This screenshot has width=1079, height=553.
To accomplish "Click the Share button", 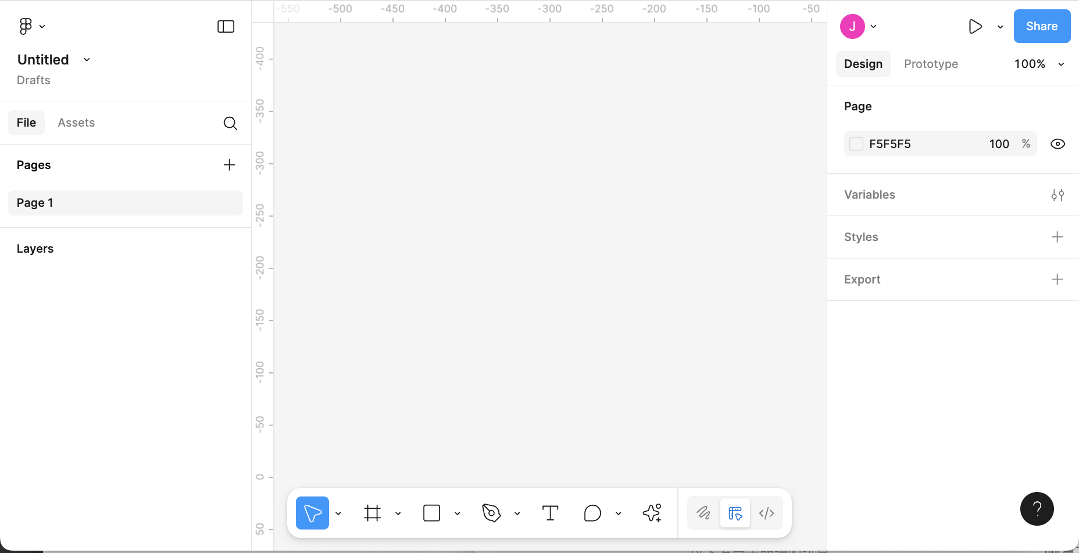I will tap(1041, 26).
